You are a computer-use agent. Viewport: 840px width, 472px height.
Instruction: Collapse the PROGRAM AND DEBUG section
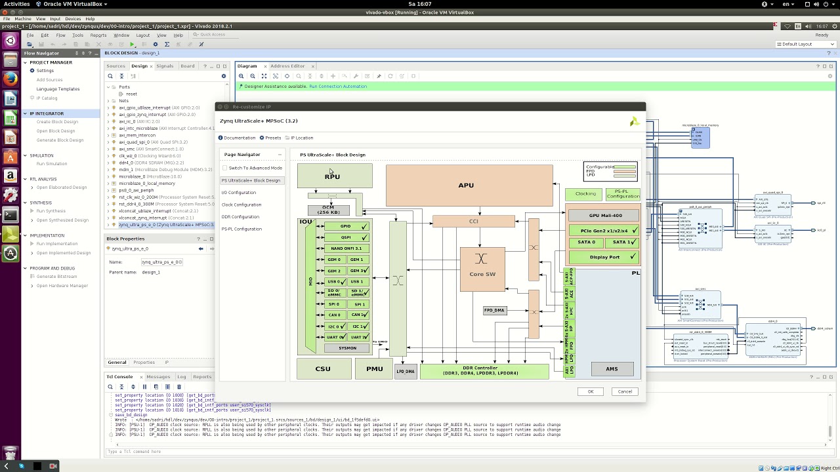[26, 268]
